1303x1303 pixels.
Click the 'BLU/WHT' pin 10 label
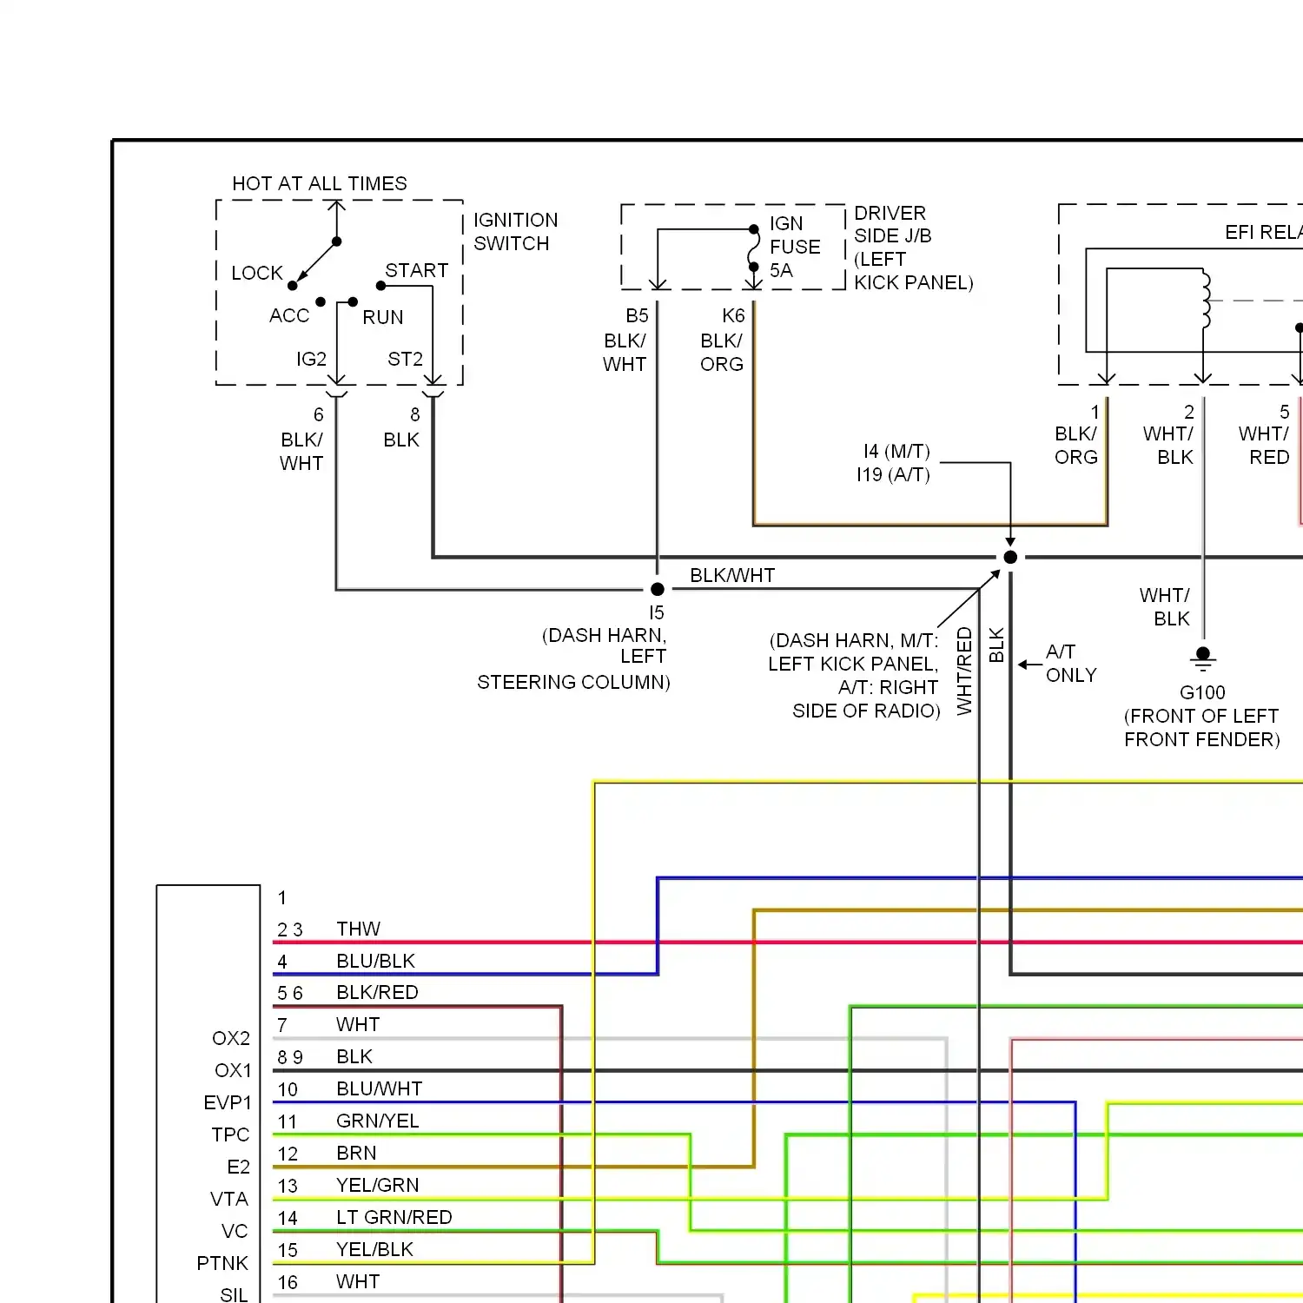(379, 1088)
